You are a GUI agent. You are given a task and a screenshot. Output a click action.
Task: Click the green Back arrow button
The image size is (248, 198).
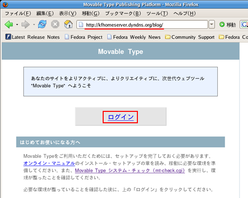tap(9, 25)
